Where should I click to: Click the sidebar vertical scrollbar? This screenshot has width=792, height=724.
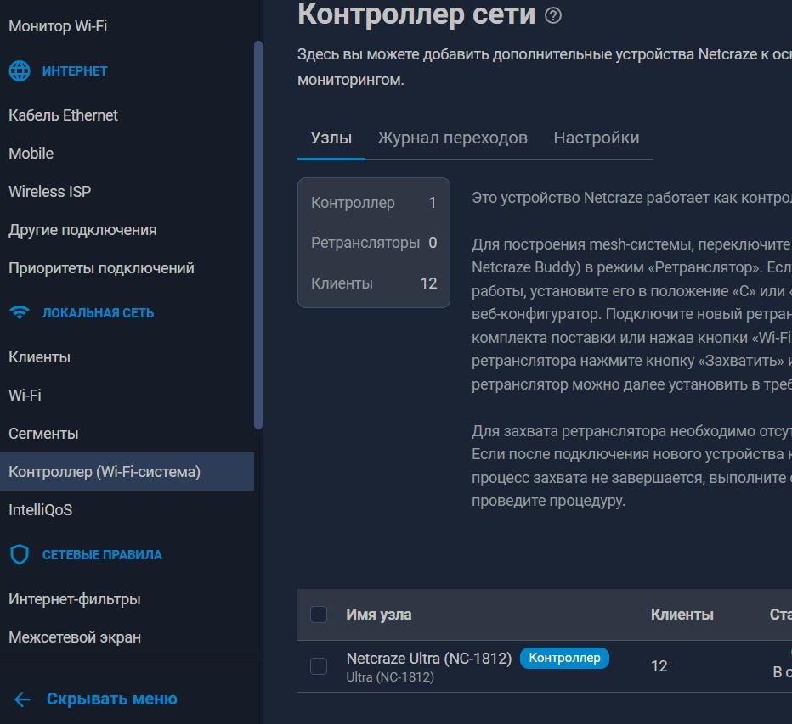tap(258, 235)
